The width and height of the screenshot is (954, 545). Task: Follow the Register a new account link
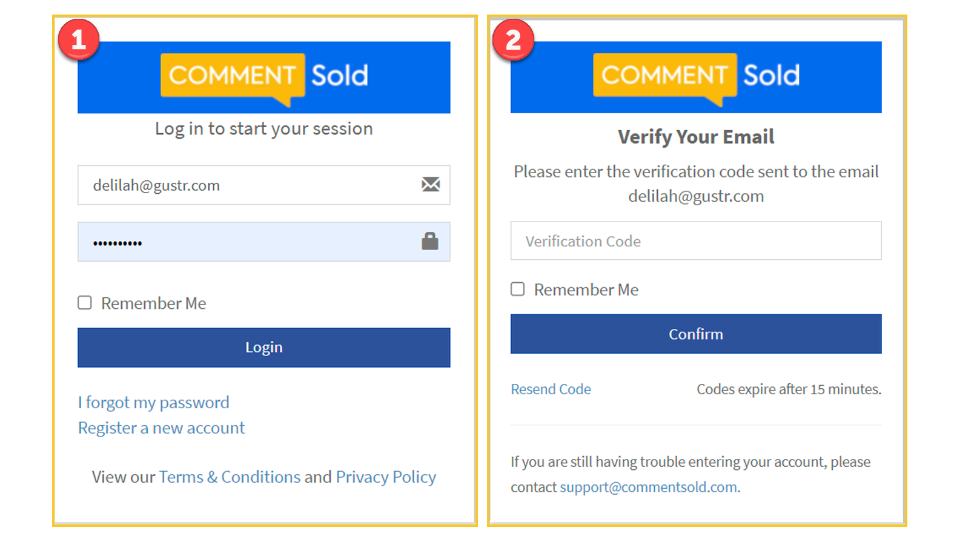pos(161,428)
